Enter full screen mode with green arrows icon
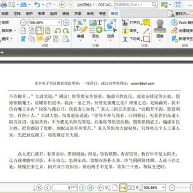Image resolution: width=193 pixels, height=193 pixels. [178, 4]
